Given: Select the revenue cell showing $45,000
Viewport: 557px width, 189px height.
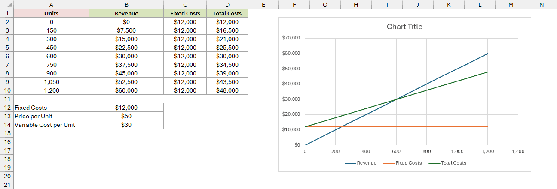Looking at the screenshot, I should tap(126, 73).
